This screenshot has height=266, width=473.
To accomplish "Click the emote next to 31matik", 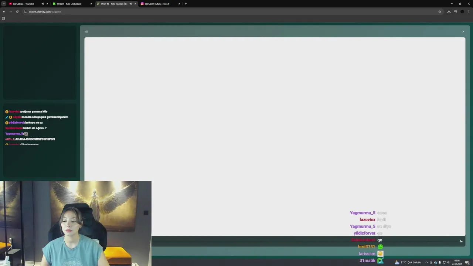I will (x=380, y=260).
